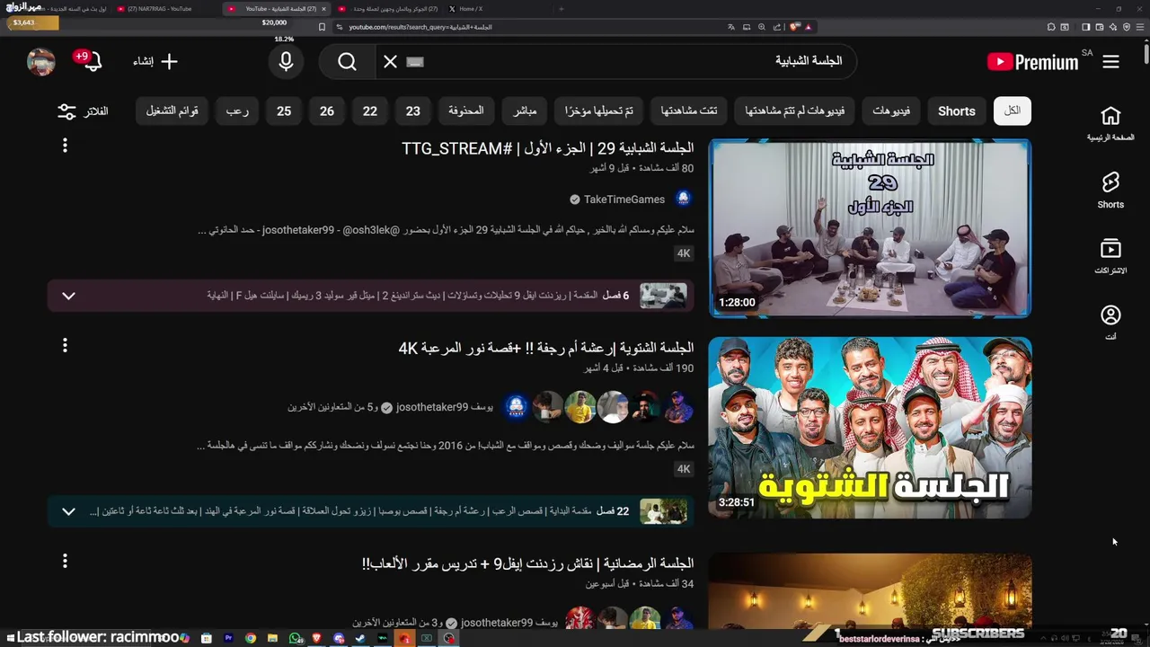Open more options for الجلسة الشتوية video
This screenshot has height=647, width=1150.
tap(65, 345)
